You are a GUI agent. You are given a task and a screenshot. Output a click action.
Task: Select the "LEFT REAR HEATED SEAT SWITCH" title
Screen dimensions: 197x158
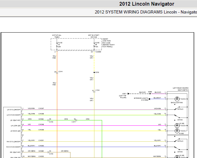coord(181,89)
